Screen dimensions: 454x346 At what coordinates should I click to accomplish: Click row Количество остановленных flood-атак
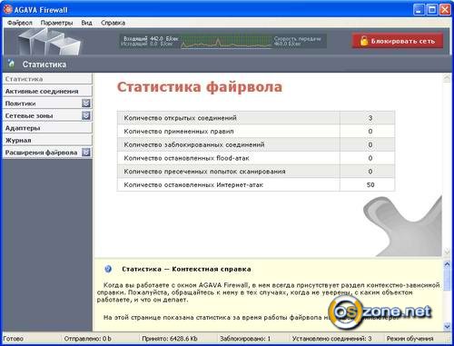point(256,158)
